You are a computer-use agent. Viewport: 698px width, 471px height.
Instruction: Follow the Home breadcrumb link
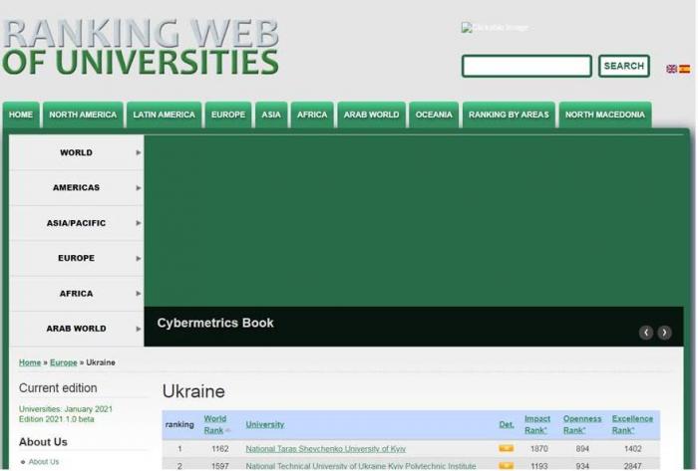click(x=30, y=362)
